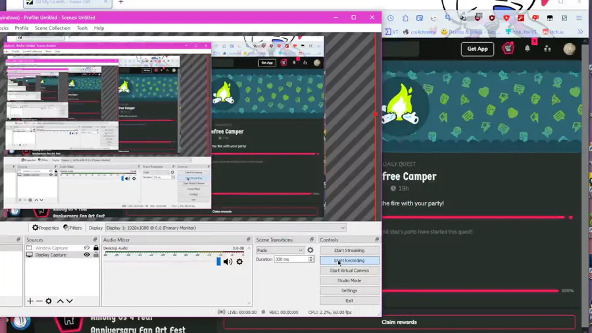Screen dimensions: 592x333
Task: Open Fade transition properties gear
Action: pyautogui.click(x=310, y=250)
